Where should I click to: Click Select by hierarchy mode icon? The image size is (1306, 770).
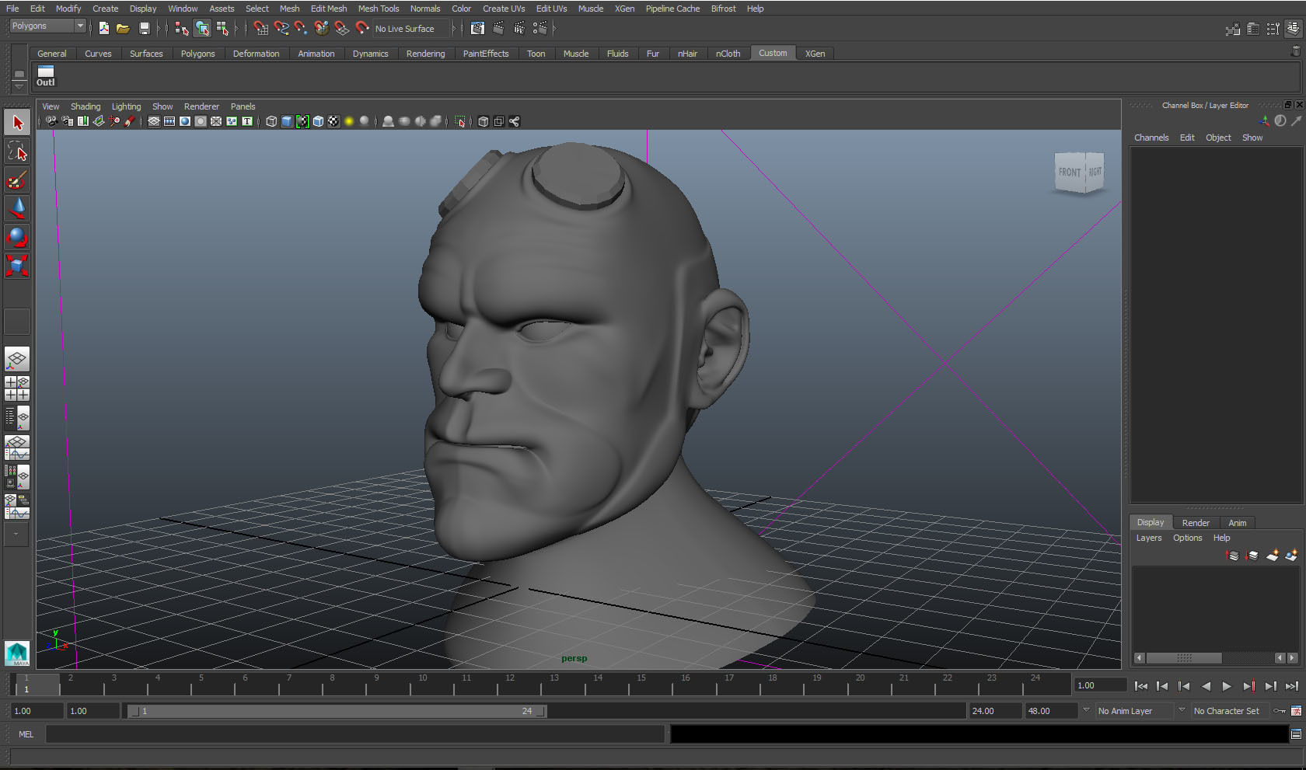pyautogui.click(x=181, y=29)
